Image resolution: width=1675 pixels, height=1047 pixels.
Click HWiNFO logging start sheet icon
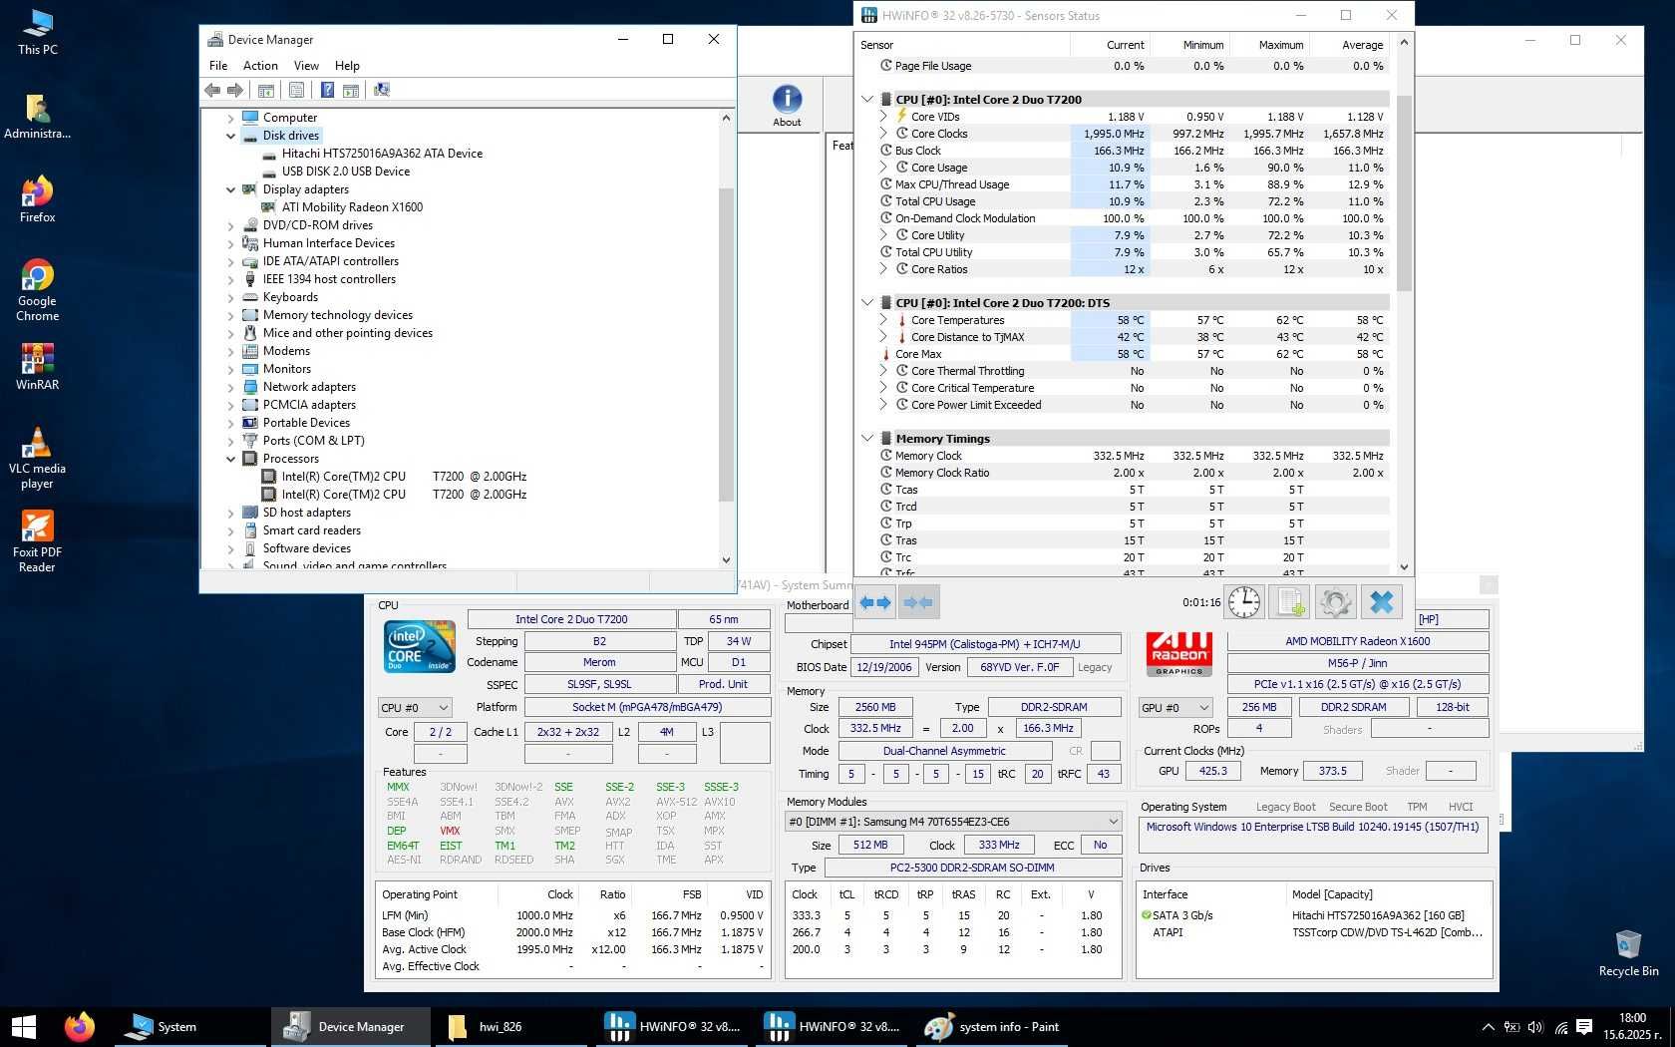(1291, 602)
